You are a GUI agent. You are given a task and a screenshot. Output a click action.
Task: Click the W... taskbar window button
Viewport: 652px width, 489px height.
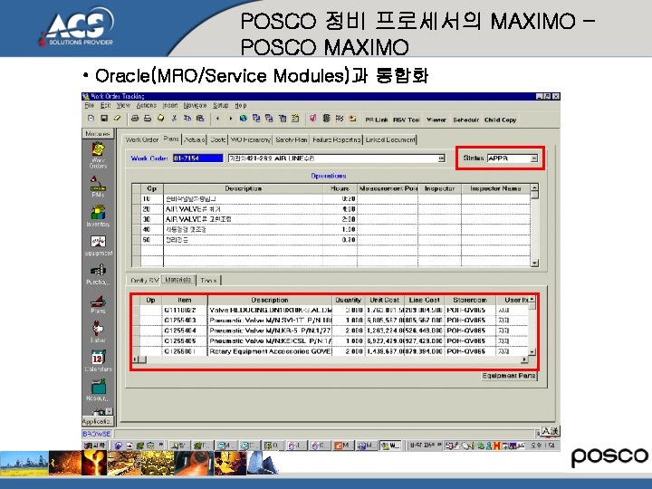coord(391,446)
